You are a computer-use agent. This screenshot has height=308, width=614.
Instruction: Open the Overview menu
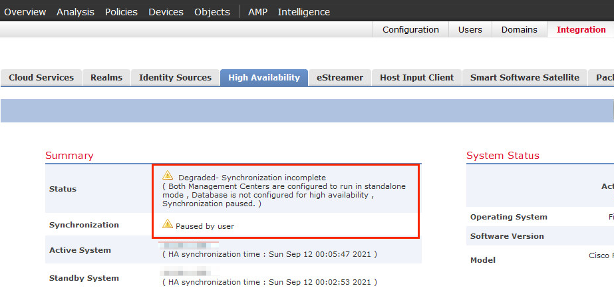25,12
